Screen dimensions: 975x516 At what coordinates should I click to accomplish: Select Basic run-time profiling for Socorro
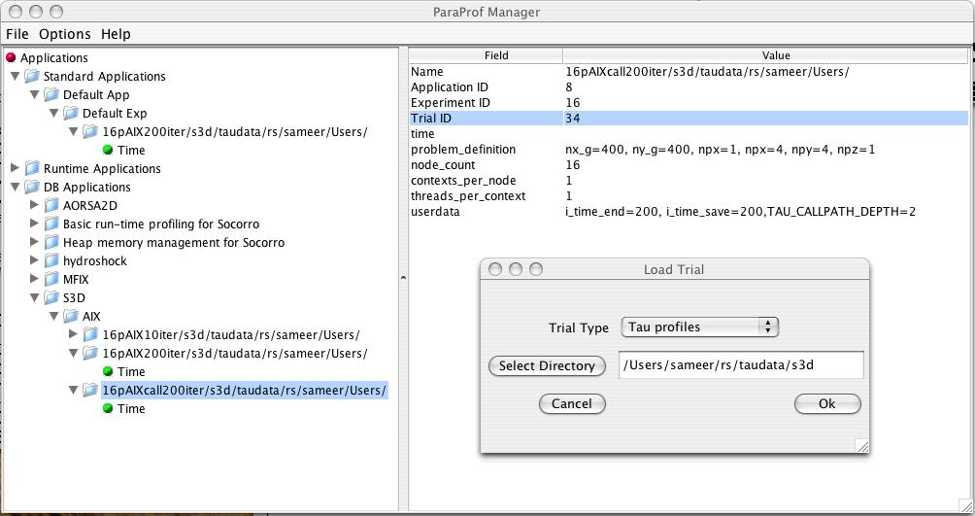[x=161, y=224]
